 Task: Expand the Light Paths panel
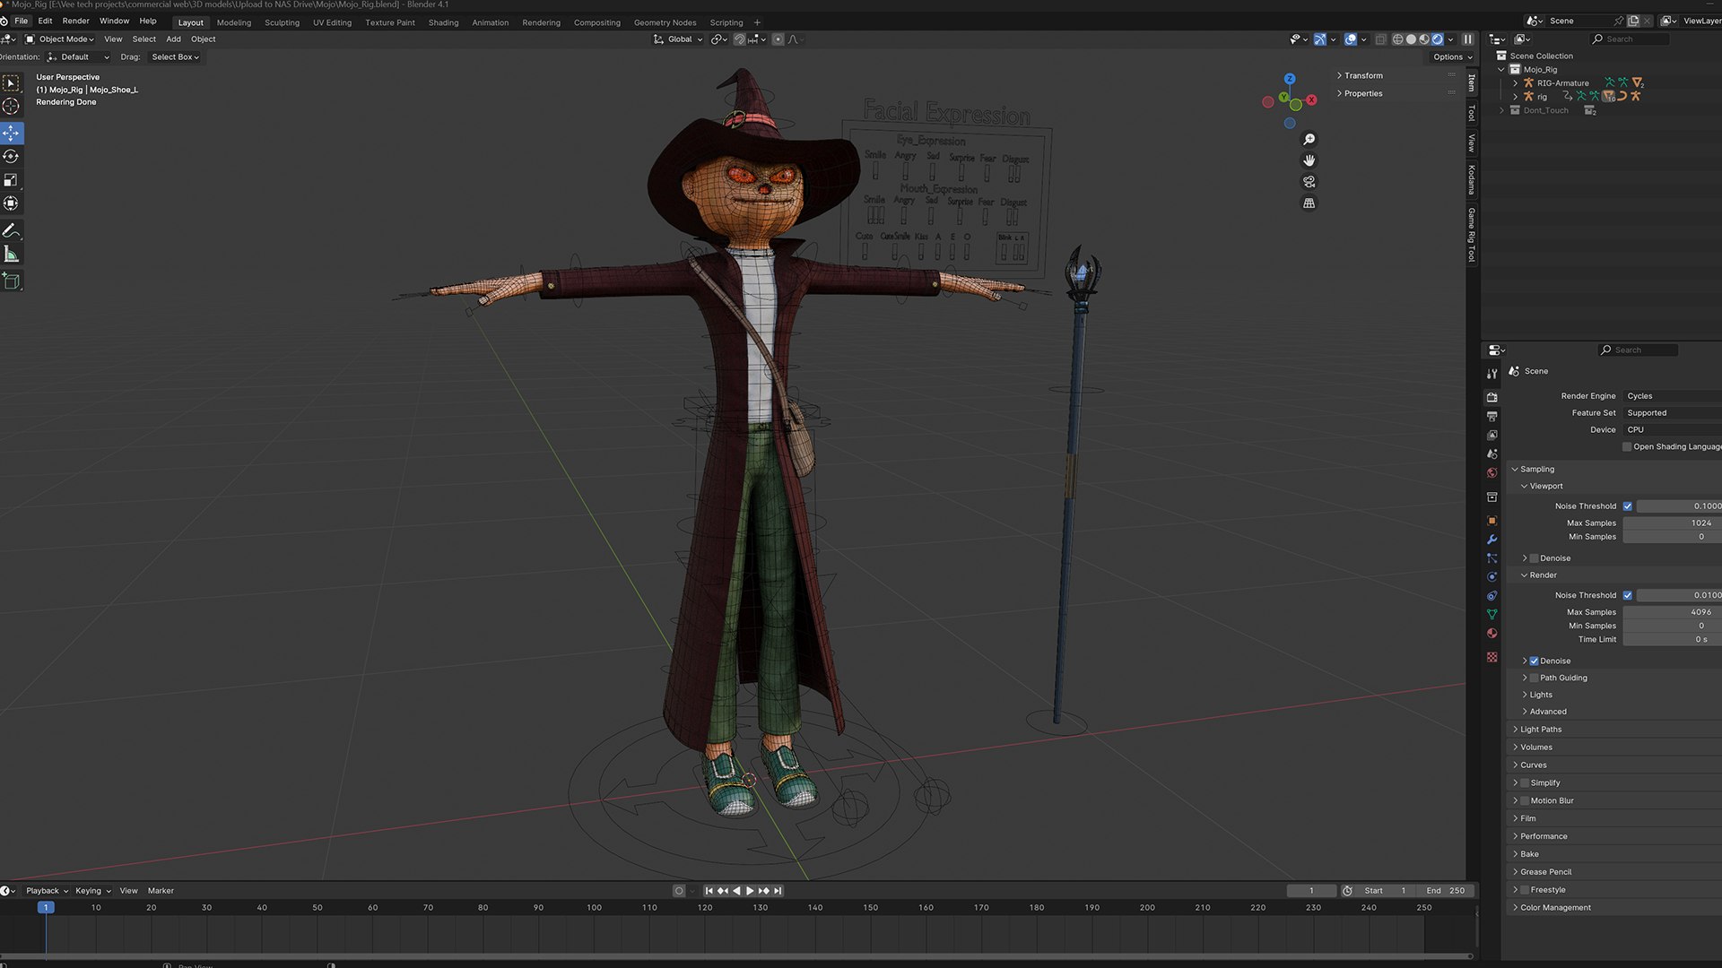click(1541, 730)
